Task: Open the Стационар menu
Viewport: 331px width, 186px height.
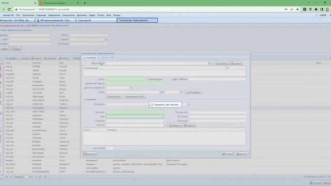Action: pos(41,15)
